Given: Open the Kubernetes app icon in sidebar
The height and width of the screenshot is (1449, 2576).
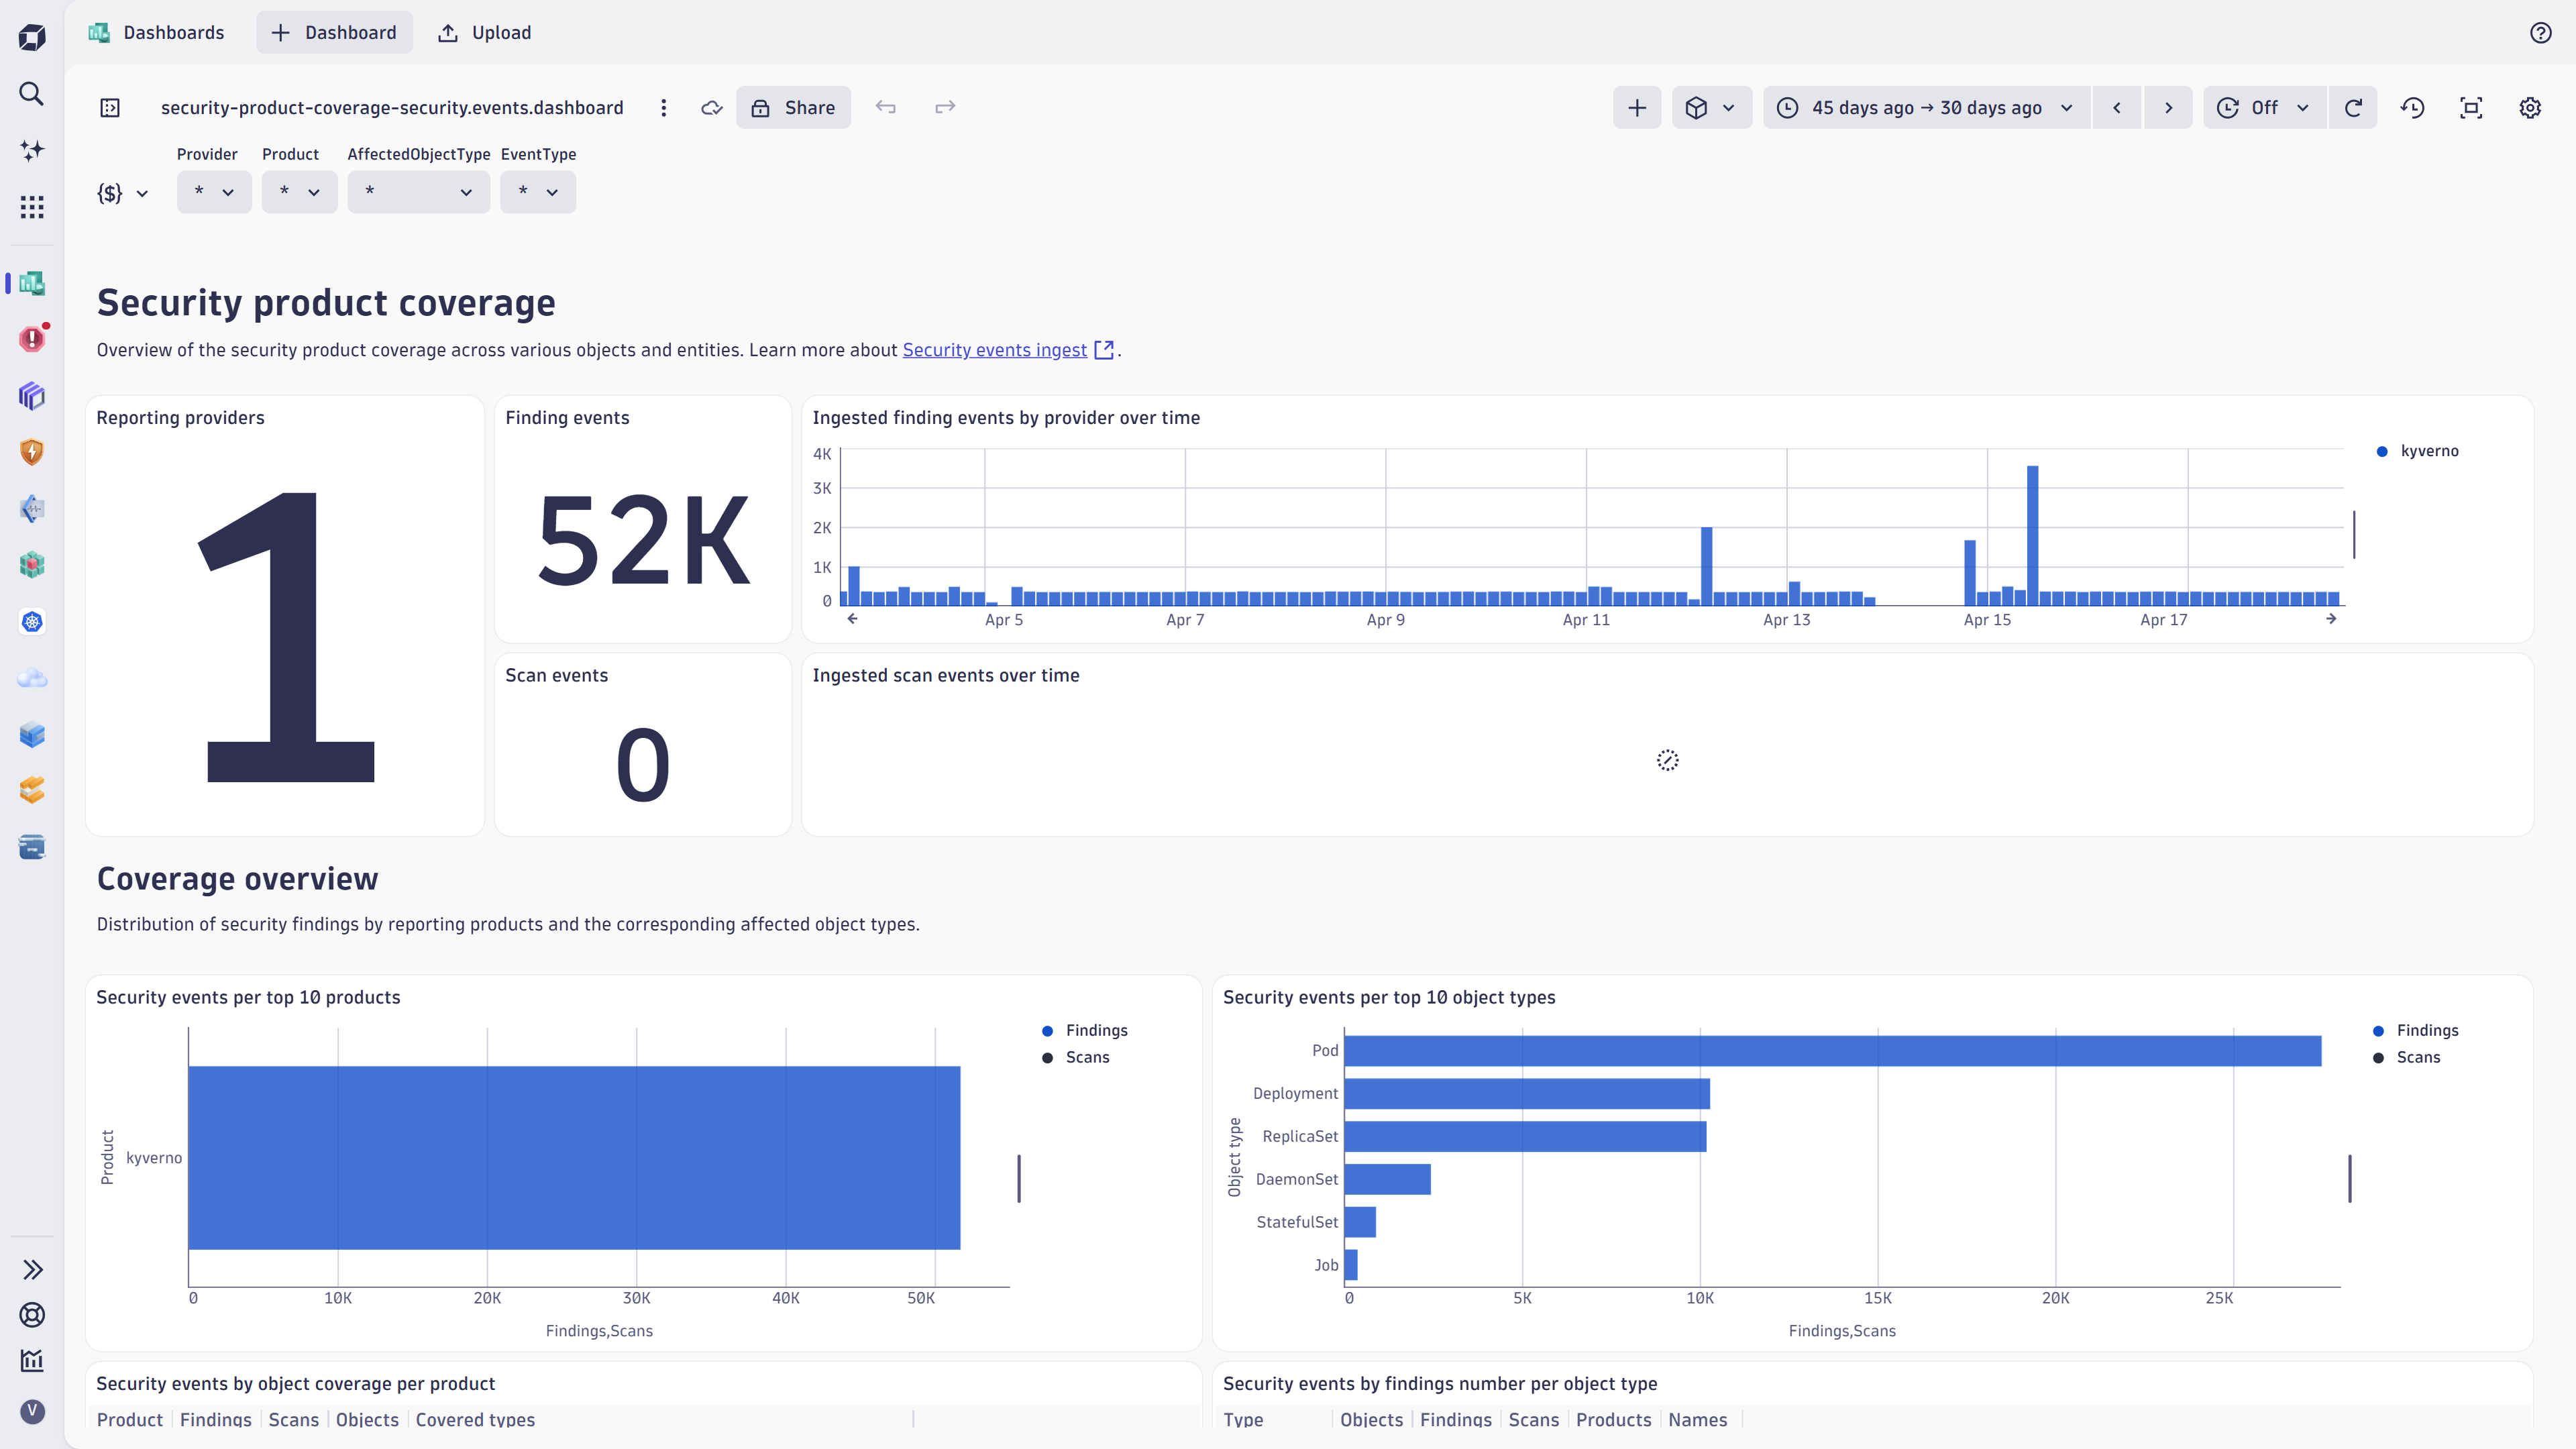Looking at the screenshot, I should click(32, 622).
